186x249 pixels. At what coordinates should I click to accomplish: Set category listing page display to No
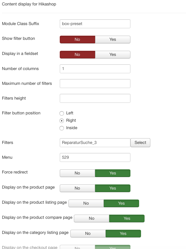point(88,234)
